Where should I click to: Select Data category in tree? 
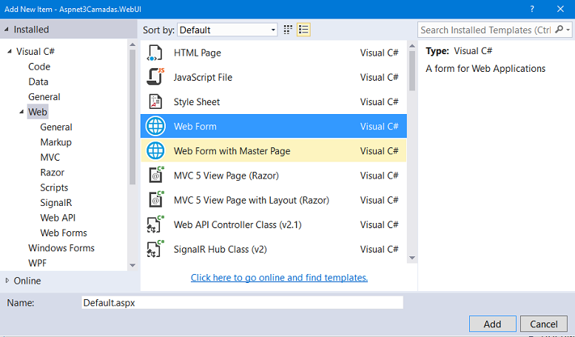(x=38, y=81)
